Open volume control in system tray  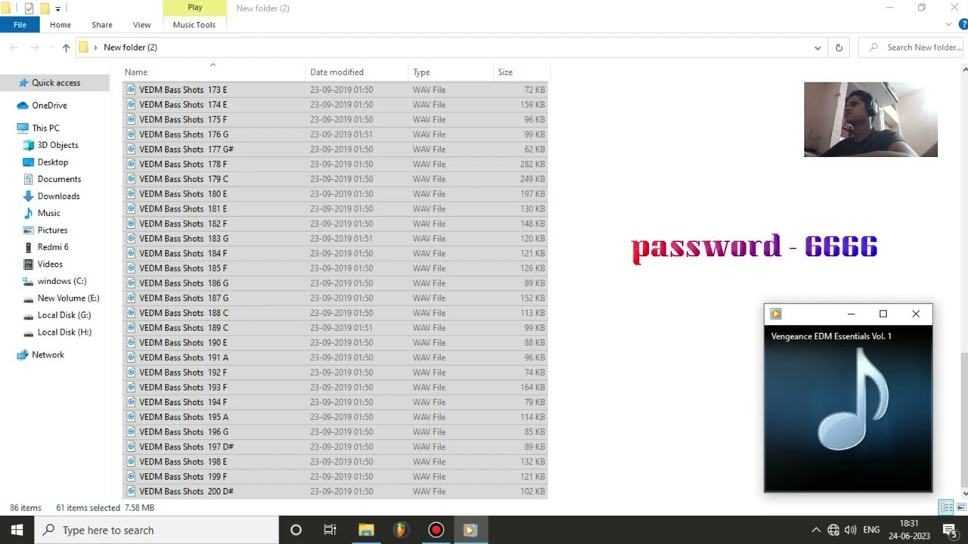coord(851,530)
